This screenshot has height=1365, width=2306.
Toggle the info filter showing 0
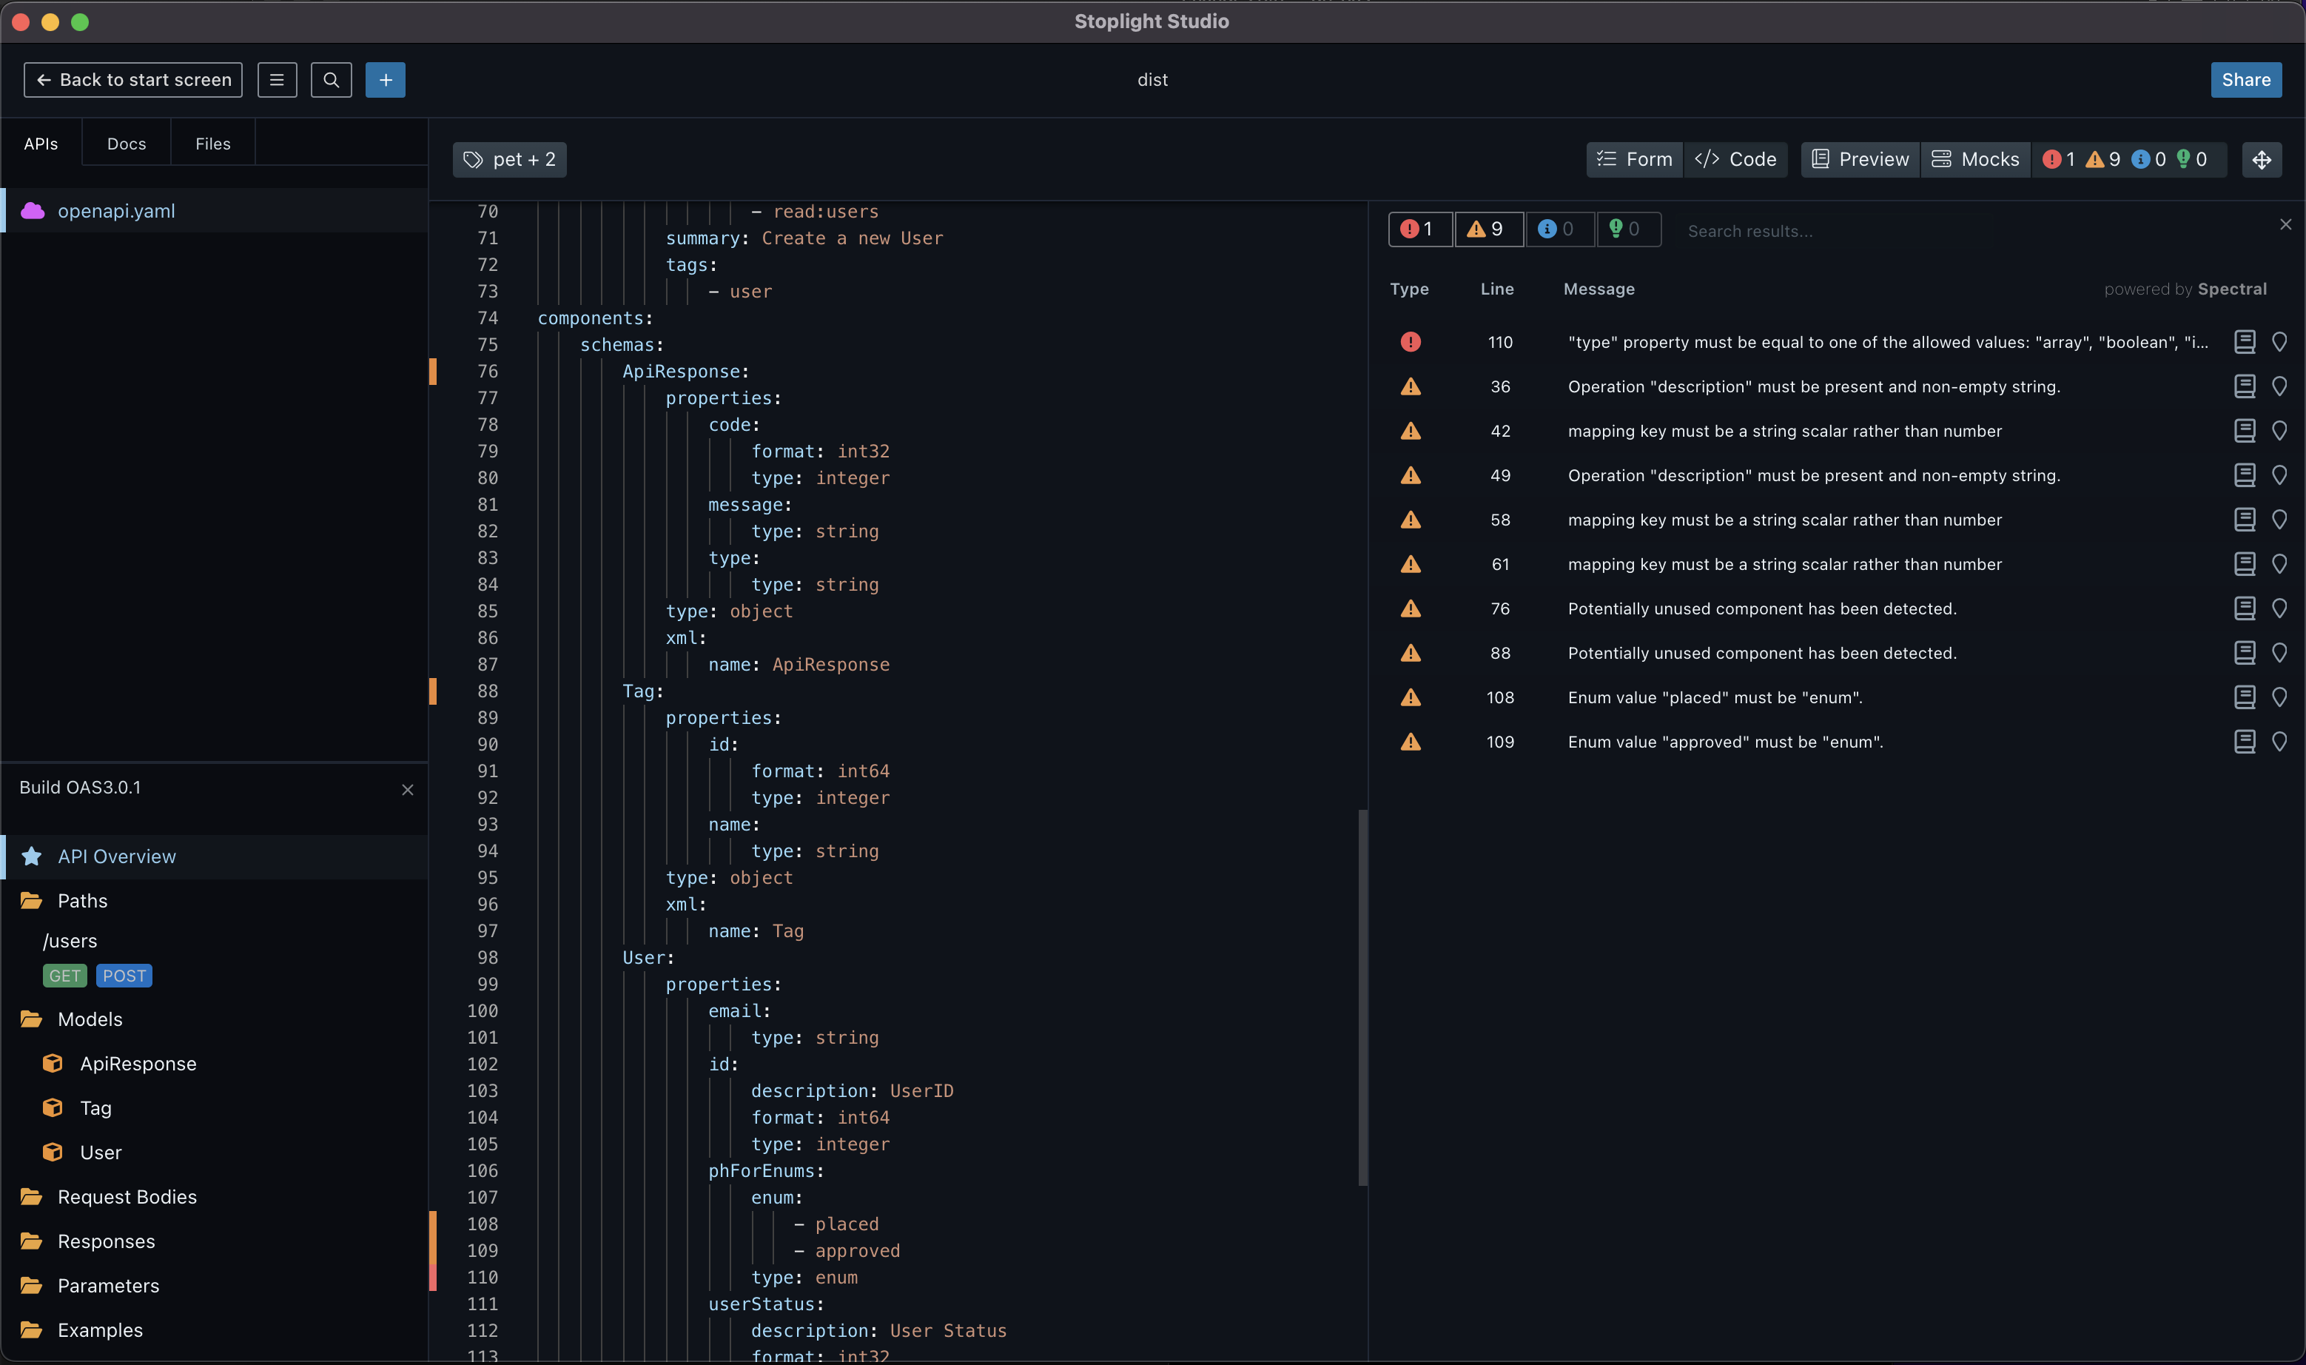coord(1559,229)
